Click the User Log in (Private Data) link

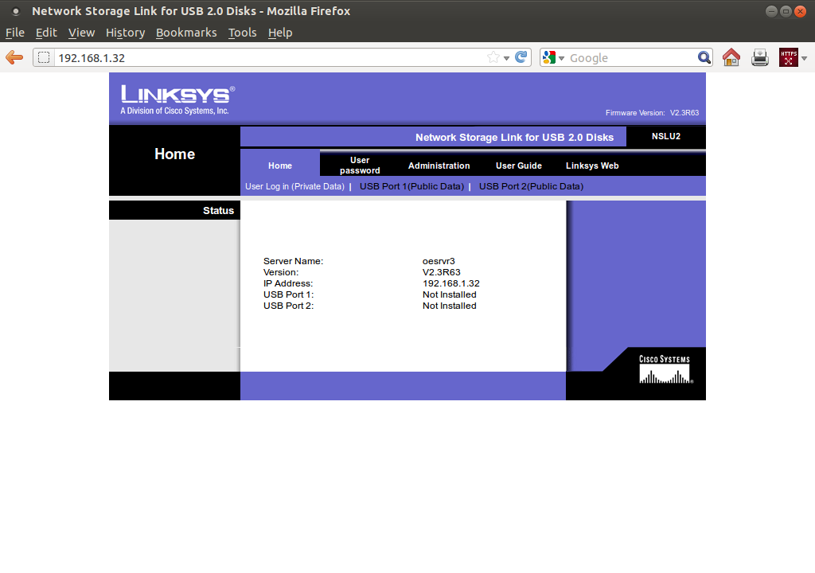296,186
